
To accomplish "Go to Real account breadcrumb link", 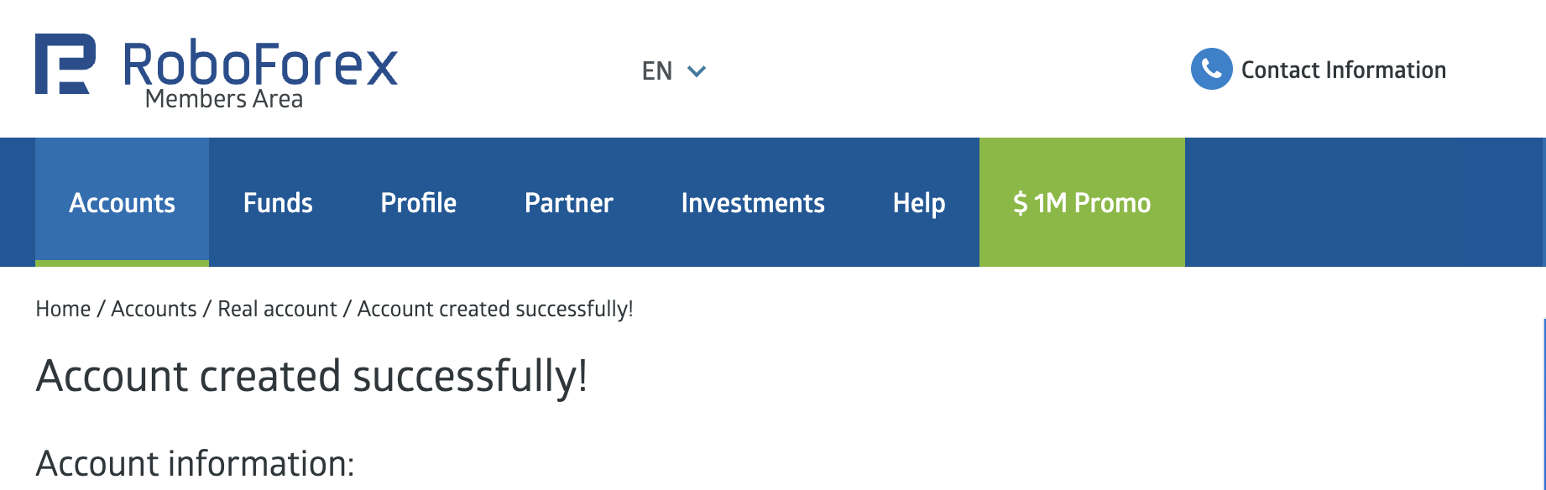I will coord(277,309).
